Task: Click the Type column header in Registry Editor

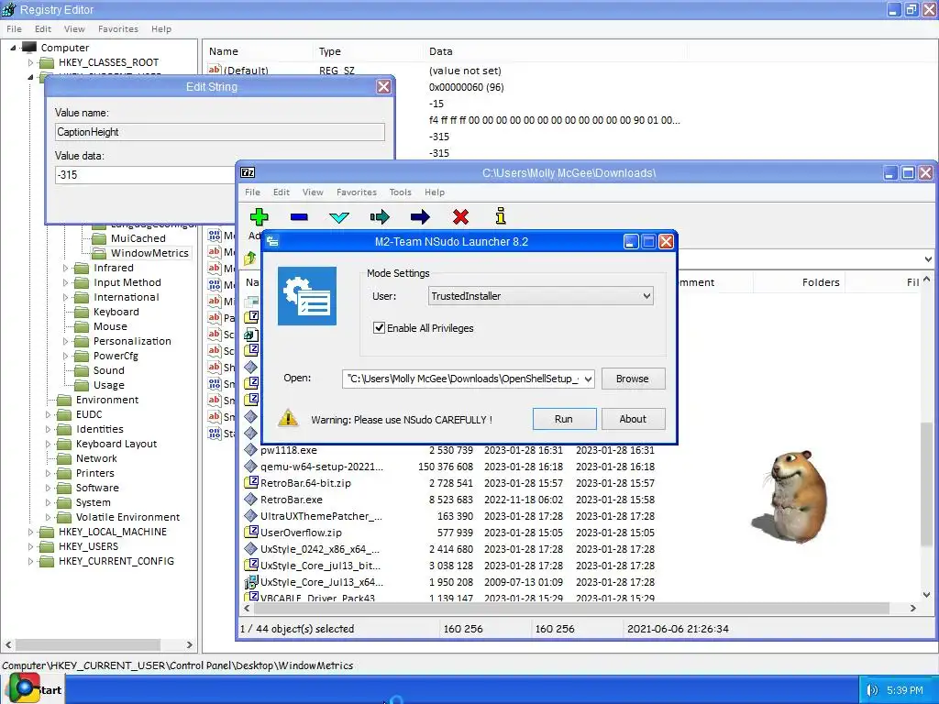Action: 367,51
